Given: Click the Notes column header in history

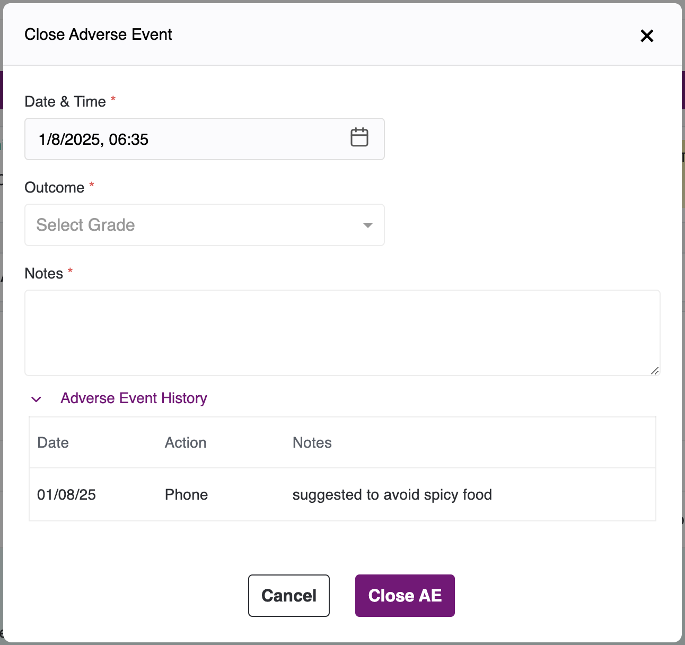Looking at the screenshot, I should click(x=312, y=443).
